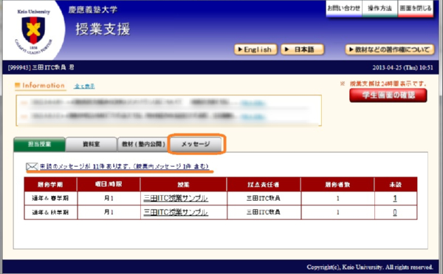Image resolution: width=443 pixels, height=274 pixels.
Task: Click the 通年&春学期 cell
Action: click(50, 198)
